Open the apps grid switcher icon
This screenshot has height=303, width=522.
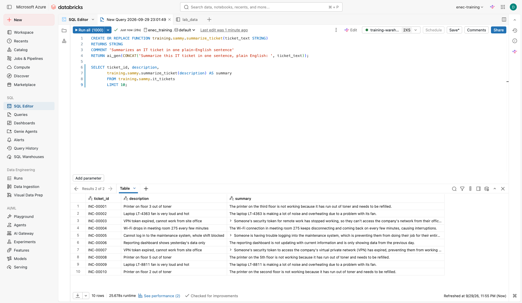[x=503, y=7]
